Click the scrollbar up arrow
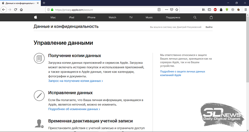Screen dimensions: 249x132 point(247,15)
